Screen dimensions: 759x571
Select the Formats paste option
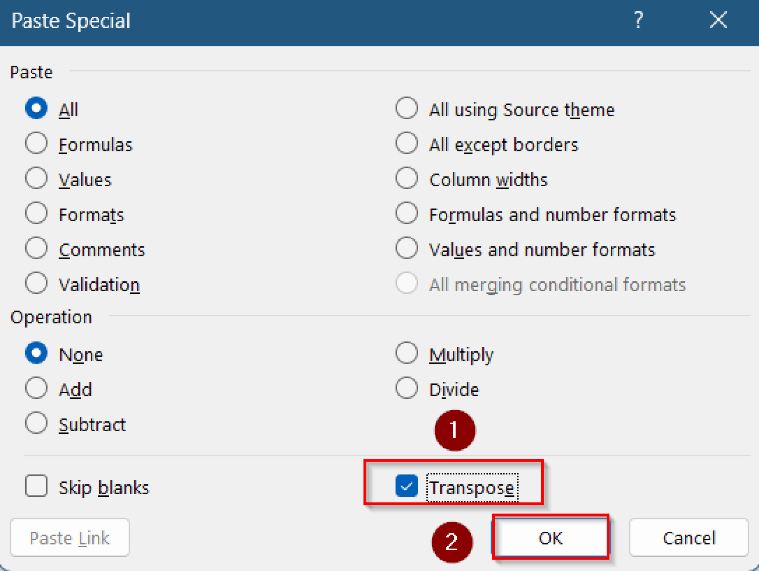[x=36, y=213]
